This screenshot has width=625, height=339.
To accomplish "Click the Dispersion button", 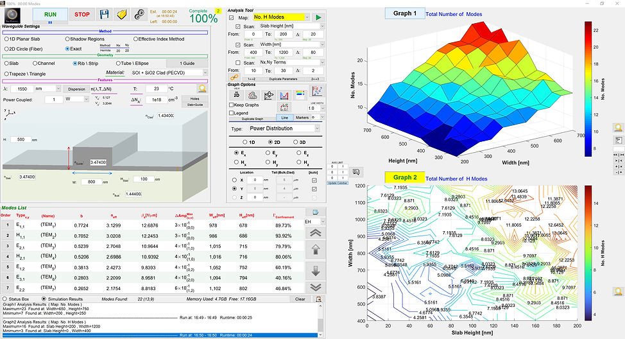I will pyautogui.click(x=76, y=89).
